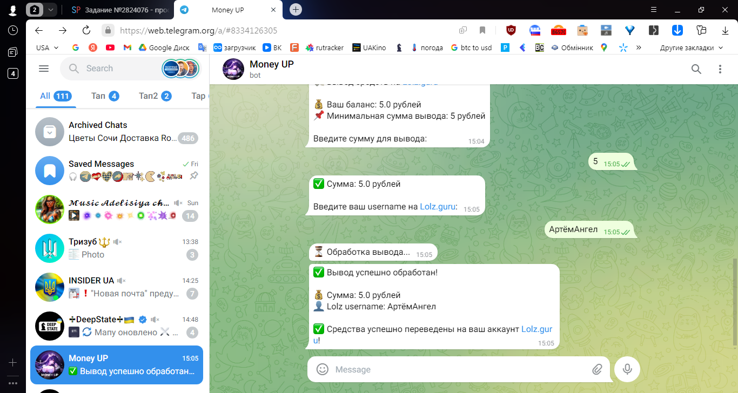The width and height of the screenshot is (738, 393).
Task: Open погода bookmark
Action: 427,48
